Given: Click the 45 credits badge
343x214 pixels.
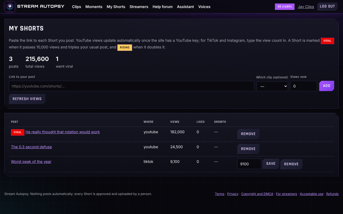Looking at the screenshot, I should pos(285,7).
